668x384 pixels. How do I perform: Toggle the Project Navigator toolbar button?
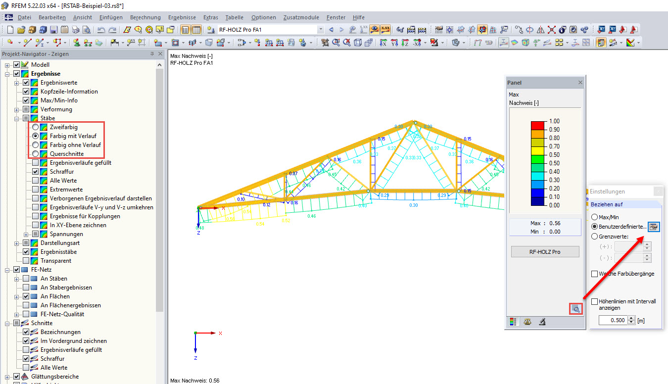pyautogui.click(x=186, y=30)
